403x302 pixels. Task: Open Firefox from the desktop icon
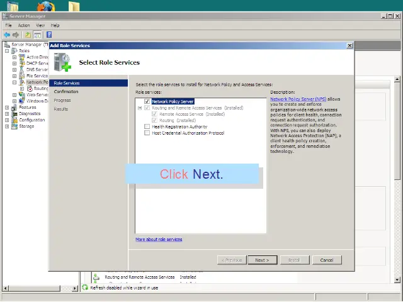point(46,8)
